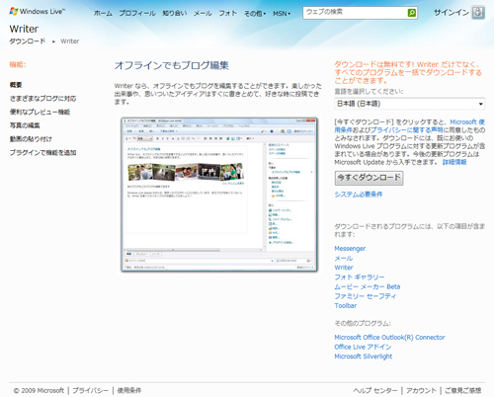Open フォト in the top navigation
The width and height of the screenshot is (494, 397).
(228, 14)
